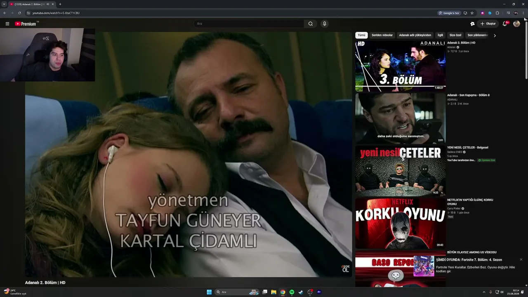Open the Chrome three-dot menu
The width and height of the screenshot is (528, 297).
coord(523,13)
